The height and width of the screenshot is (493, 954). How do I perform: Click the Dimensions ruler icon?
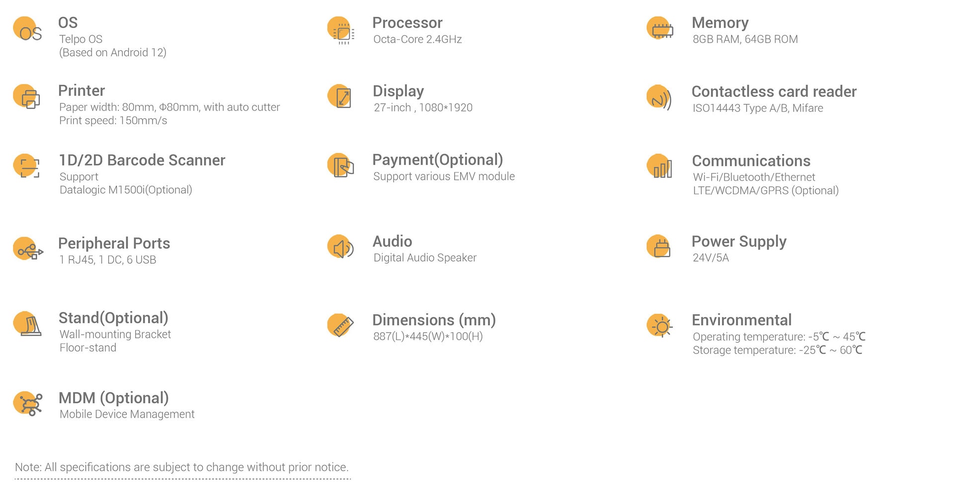tap(340, 325)
